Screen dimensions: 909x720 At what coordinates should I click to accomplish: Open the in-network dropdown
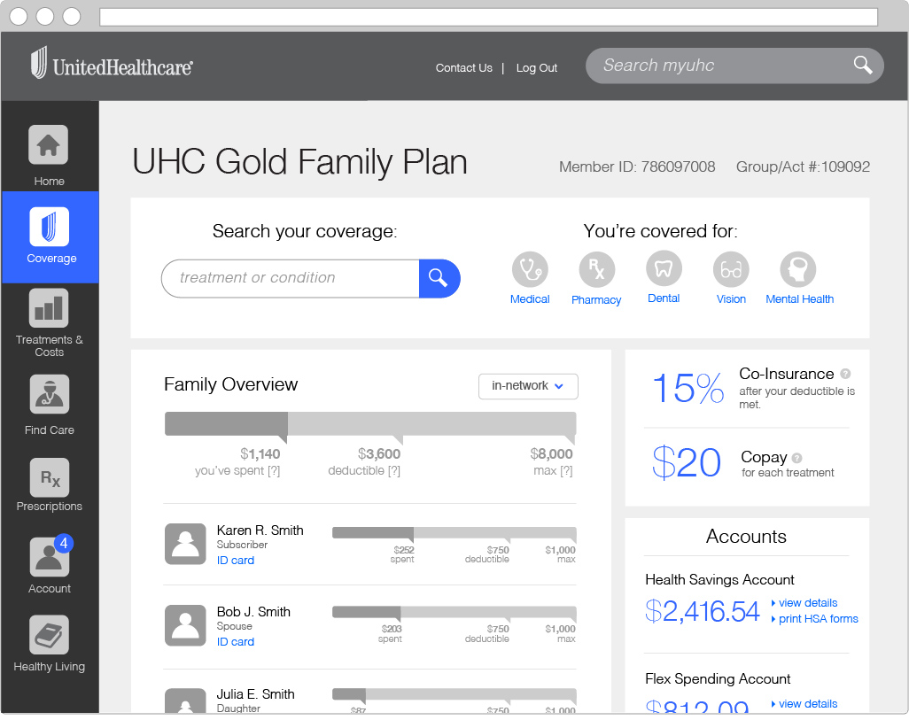[528, 387]
